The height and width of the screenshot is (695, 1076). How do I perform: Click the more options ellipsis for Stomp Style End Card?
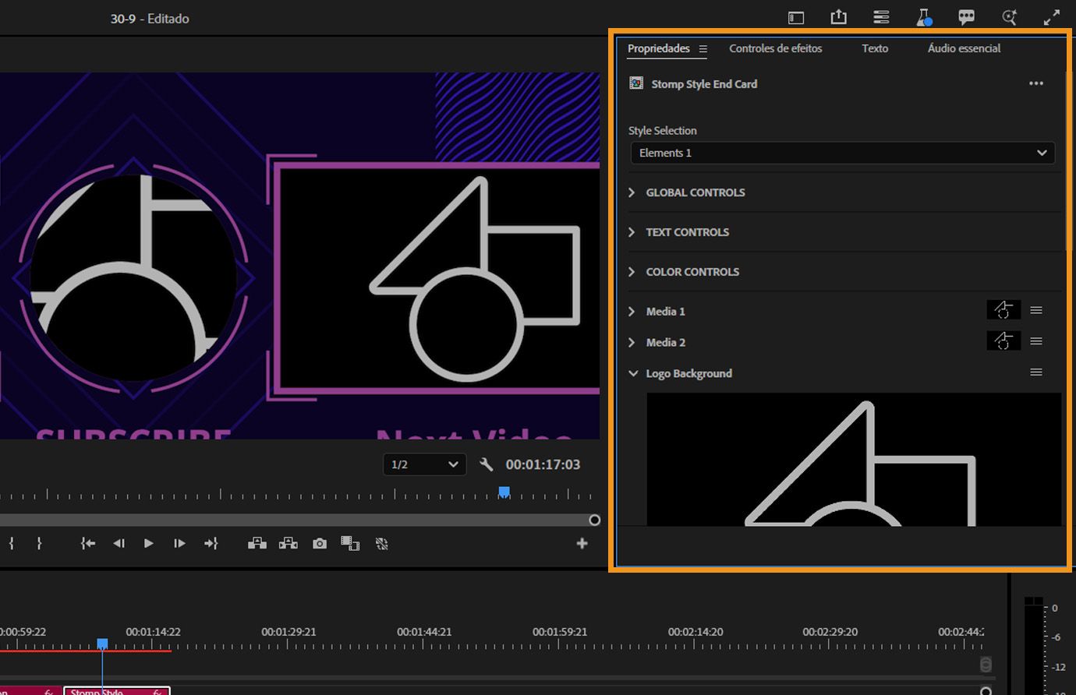point(1036,83)
